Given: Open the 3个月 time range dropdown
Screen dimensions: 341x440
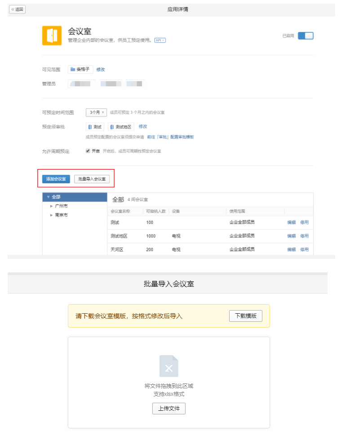Looking at the screenshot, I should (x=96, y=112).
